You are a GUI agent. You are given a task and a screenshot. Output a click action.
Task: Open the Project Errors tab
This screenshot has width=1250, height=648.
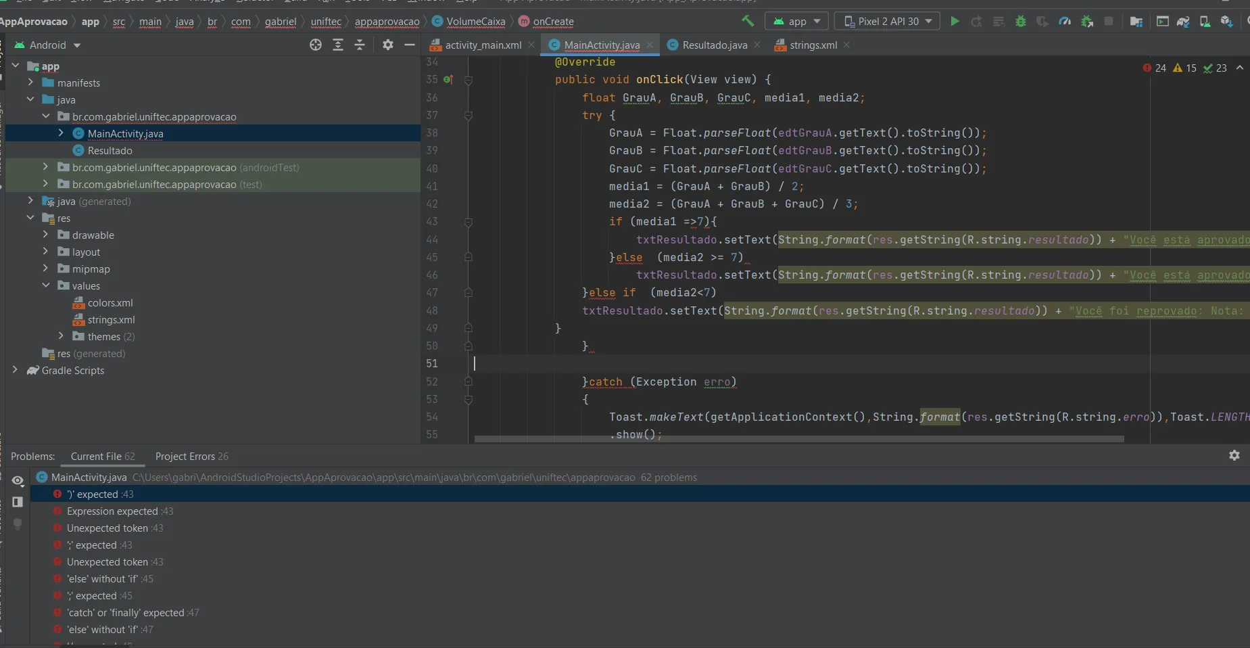click(x=191, y=457)
